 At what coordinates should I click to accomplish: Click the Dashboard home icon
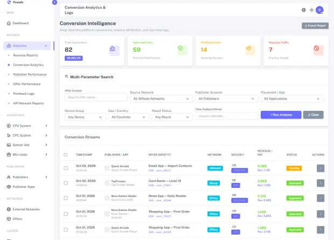9,23
